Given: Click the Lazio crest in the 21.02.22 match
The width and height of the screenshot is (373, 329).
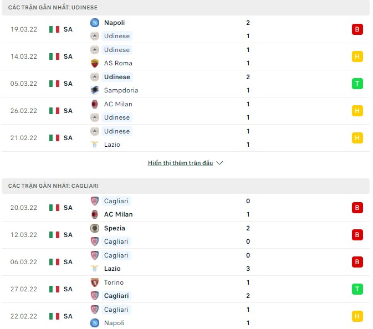Looking at the screenshot, I should (x=95, y=145).
